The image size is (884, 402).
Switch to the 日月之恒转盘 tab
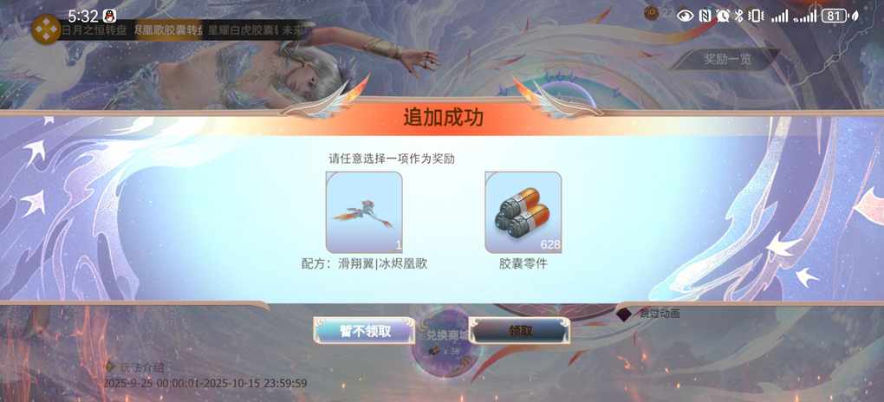point(94,29)
